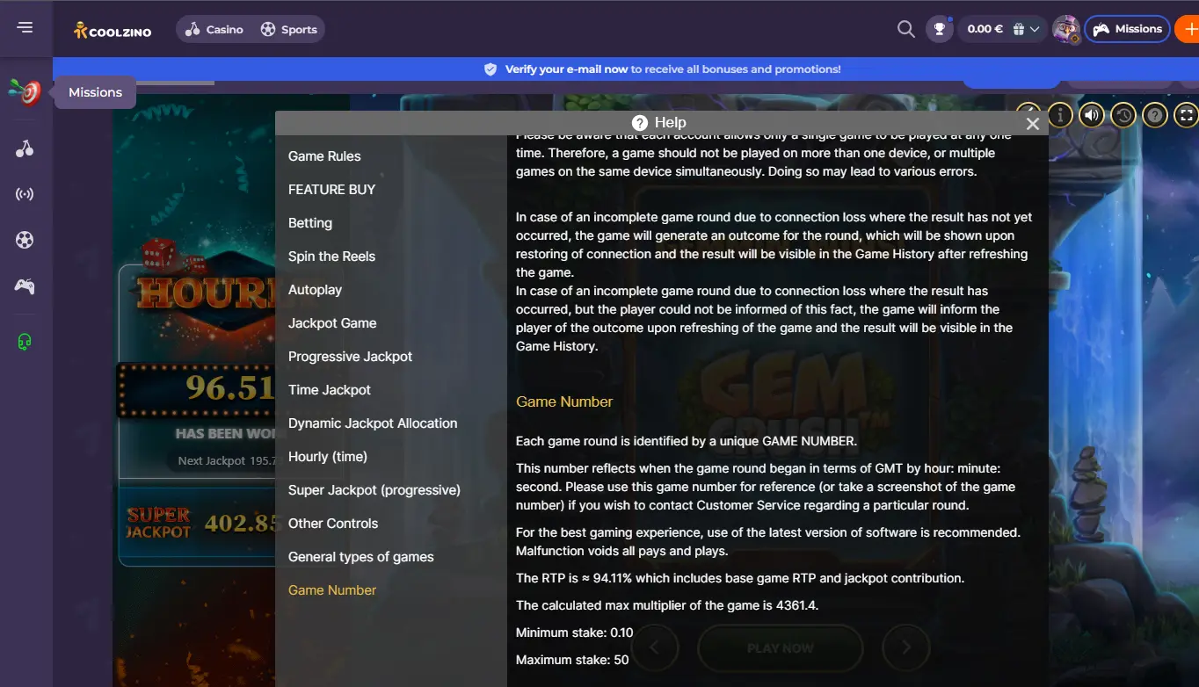The image size is (1199, 687).
Task: Click the orange plus deposit button
Action: [x=1188, y=29]
